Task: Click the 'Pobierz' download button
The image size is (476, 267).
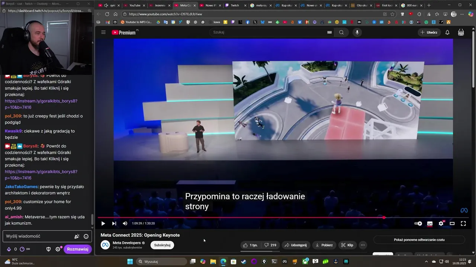Action: pyautogui.click(x=324, y=245)
